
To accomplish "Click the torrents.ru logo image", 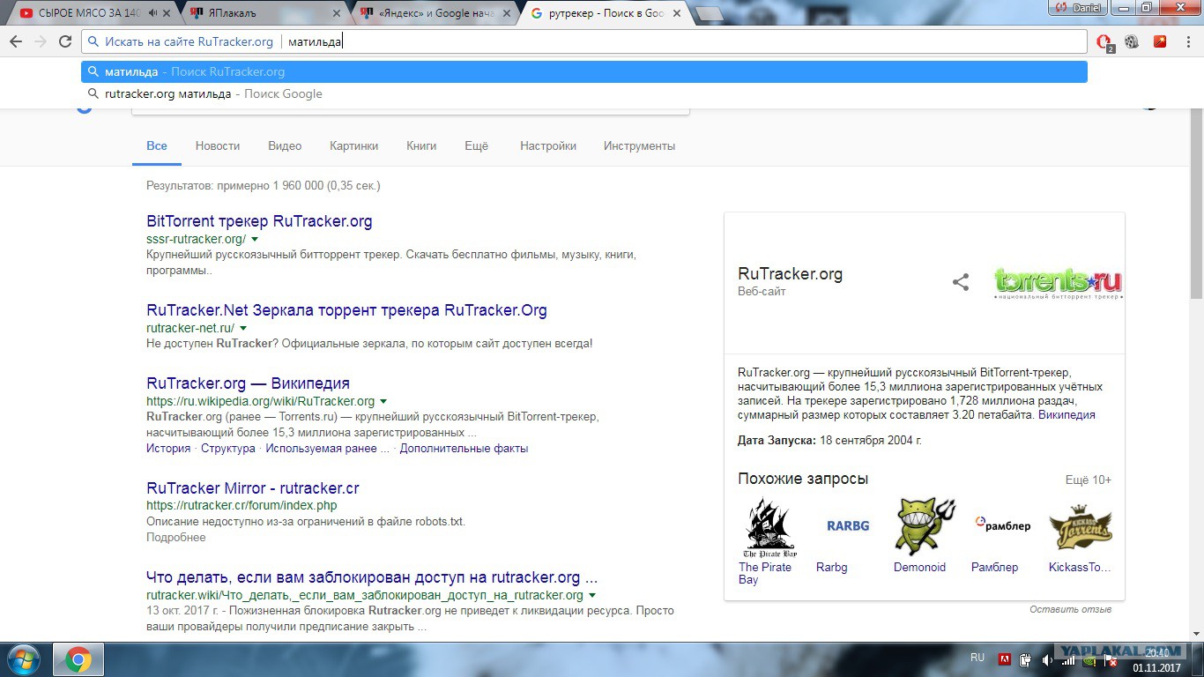I will point(1058,283).
